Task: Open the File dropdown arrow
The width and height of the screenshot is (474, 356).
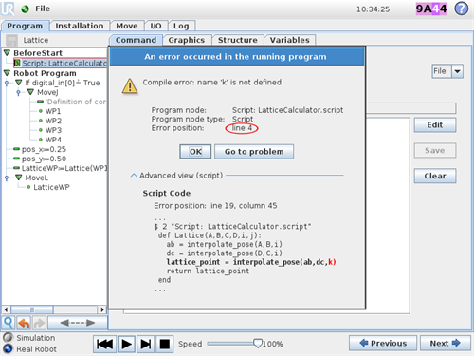Action: [457, 71]
